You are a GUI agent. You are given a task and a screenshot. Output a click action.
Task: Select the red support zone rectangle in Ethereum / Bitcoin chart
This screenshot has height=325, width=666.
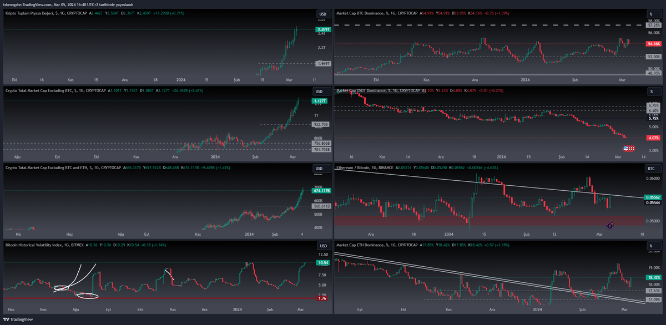(x=488, y=220)
